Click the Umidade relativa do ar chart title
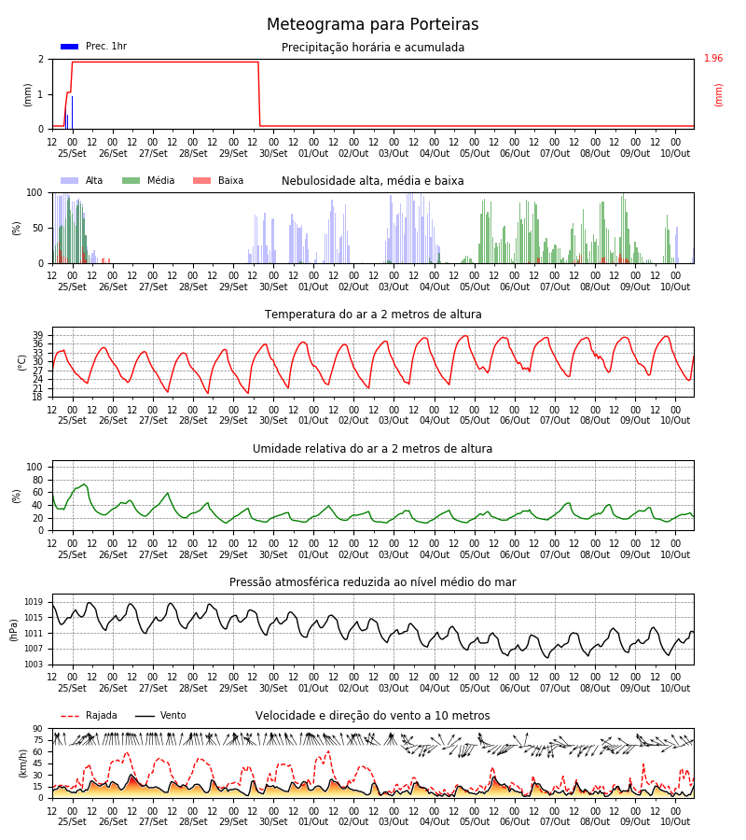 (373, 448)
